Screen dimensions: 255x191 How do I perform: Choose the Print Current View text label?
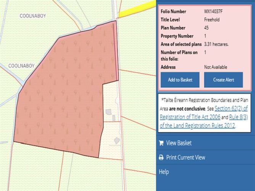186,157
